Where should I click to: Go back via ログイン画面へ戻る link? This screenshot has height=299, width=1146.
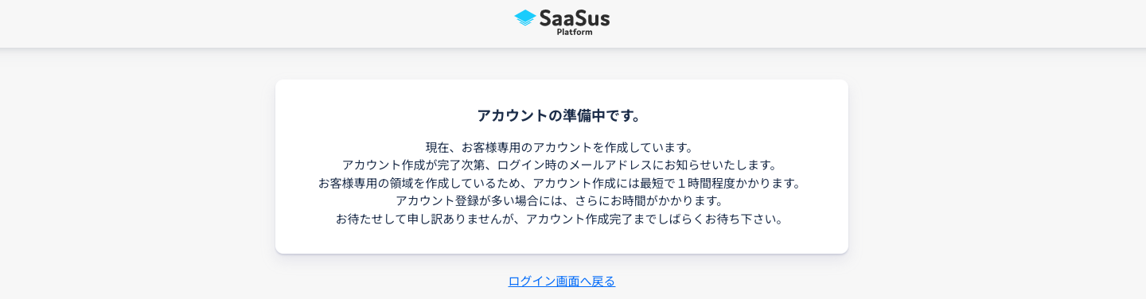pyautogui.click(x=562, y=281)
